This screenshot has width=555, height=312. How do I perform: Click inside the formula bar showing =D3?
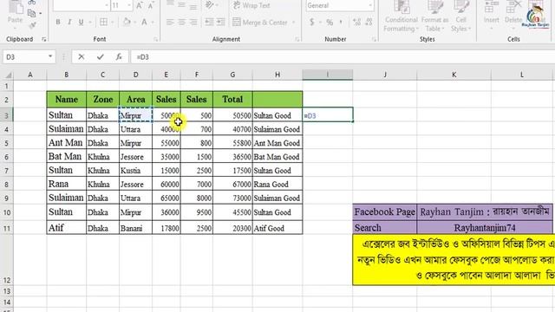tap(342, 57)
